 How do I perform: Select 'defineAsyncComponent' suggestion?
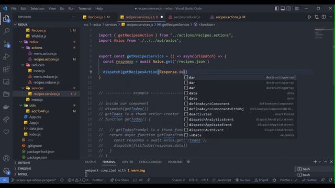240,103
